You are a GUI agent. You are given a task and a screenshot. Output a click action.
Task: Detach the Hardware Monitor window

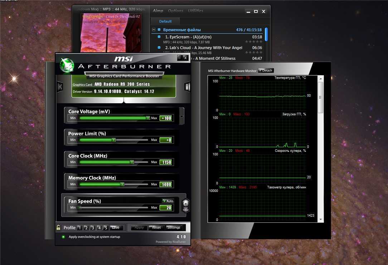point(266,71)
